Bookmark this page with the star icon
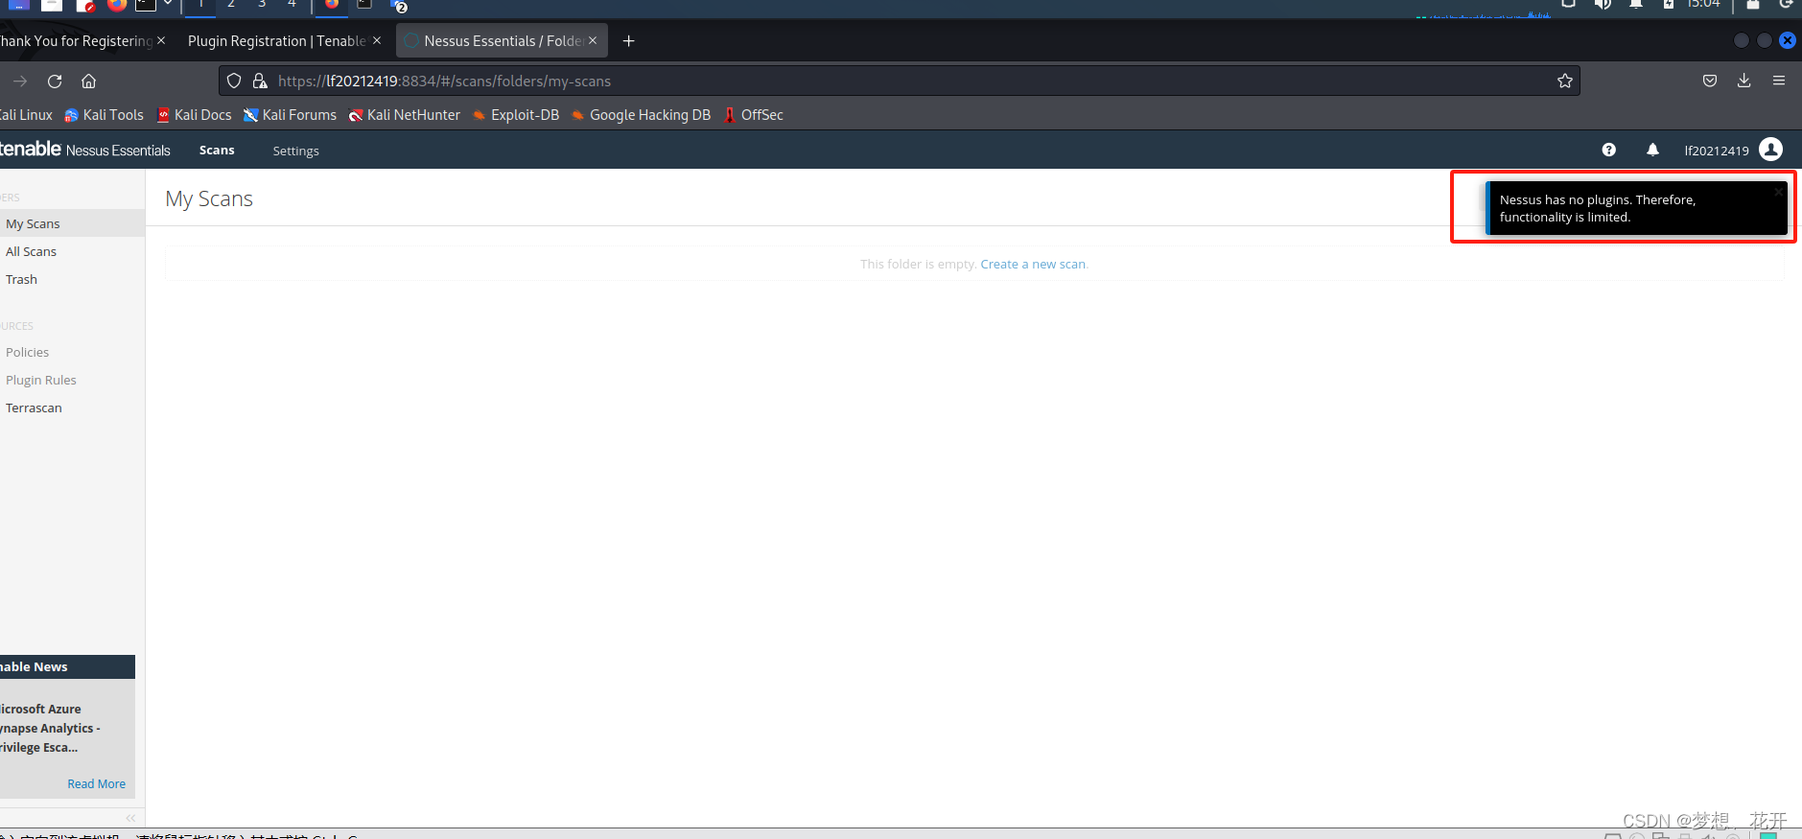The width and height of the screenshot is (1802, 839). [x=1565, y=81]
